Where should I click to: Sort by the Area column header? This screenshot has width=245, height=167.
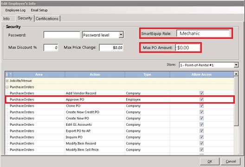pyautogui.click(x=39, y=74)
